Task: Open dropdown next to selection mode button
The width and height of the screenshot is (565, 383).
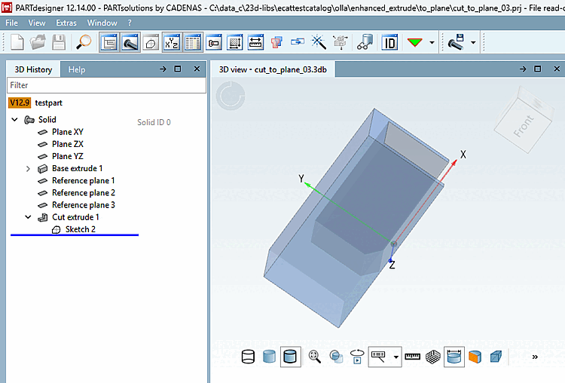Action: tap(396, 357)
